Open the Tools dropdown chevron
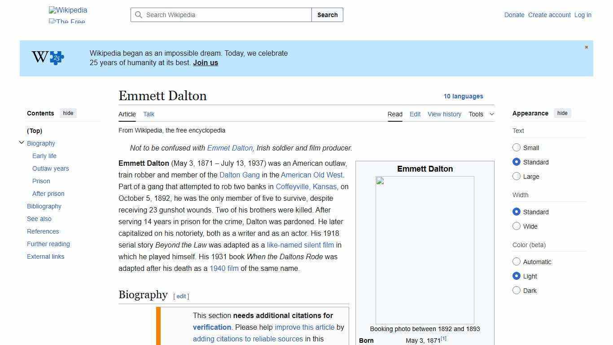Image resolution: width=613 pixels, height=345 pixels. (x=491, y=114)
